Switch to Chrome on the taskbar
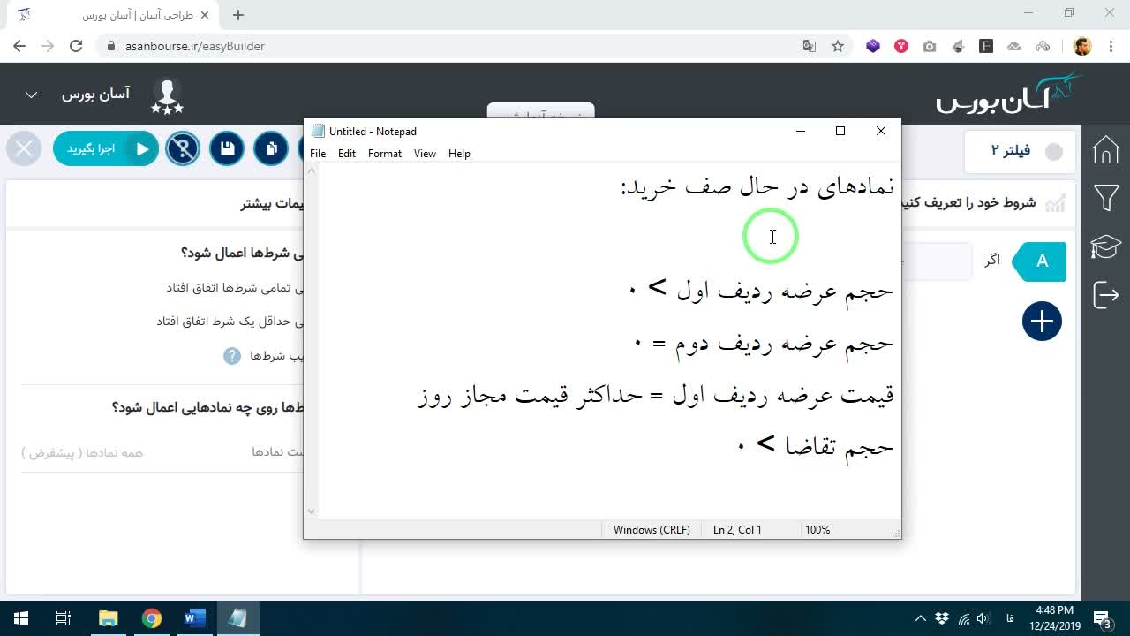Viewport: 1130px width, 636px height. click(x=151, y=618)
